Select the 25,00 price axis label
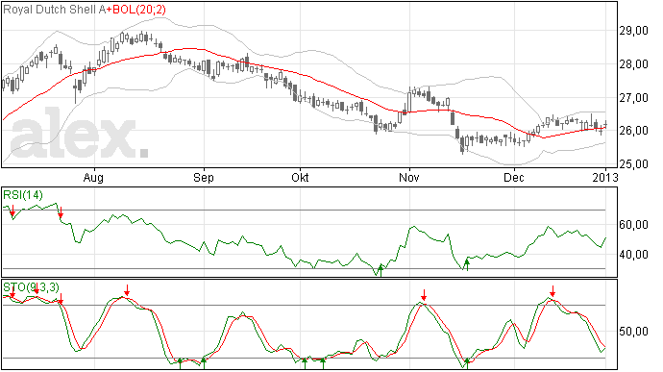663x372 pixels. click(x=633, y=163)
